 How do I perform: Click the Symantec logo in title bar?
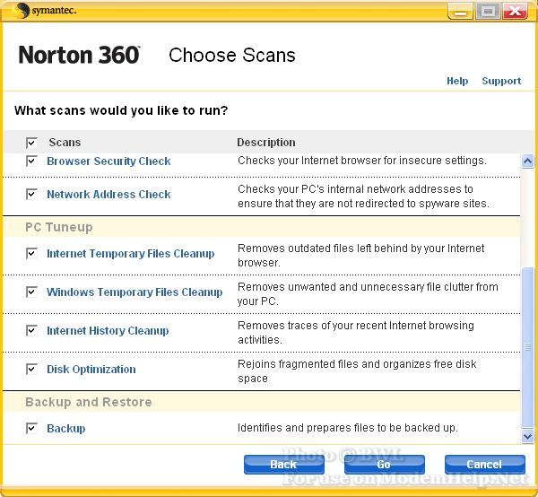(45, 10)
